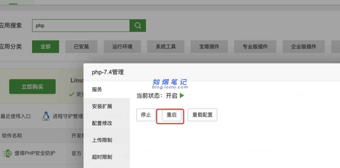Click the 官方 developer cell

pyautogui.click(x=76, y=154)
